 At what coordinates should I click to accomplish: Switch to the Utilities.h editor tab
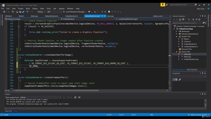pyautogui.click(x=8, y=16)
